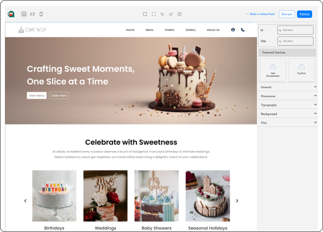
Task: Follow the Back to Admin Panel link
Action: (x=260, y=14)
